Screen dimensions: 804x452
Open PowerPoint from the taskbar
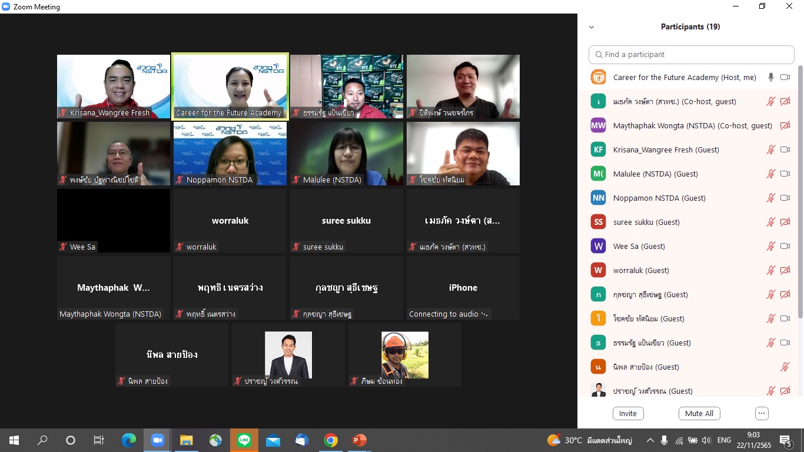(x=359, y=440)
